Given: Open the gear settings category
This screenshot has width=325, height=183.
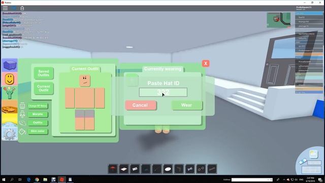Looking at the screenshot, I should (x=10, y=134).
